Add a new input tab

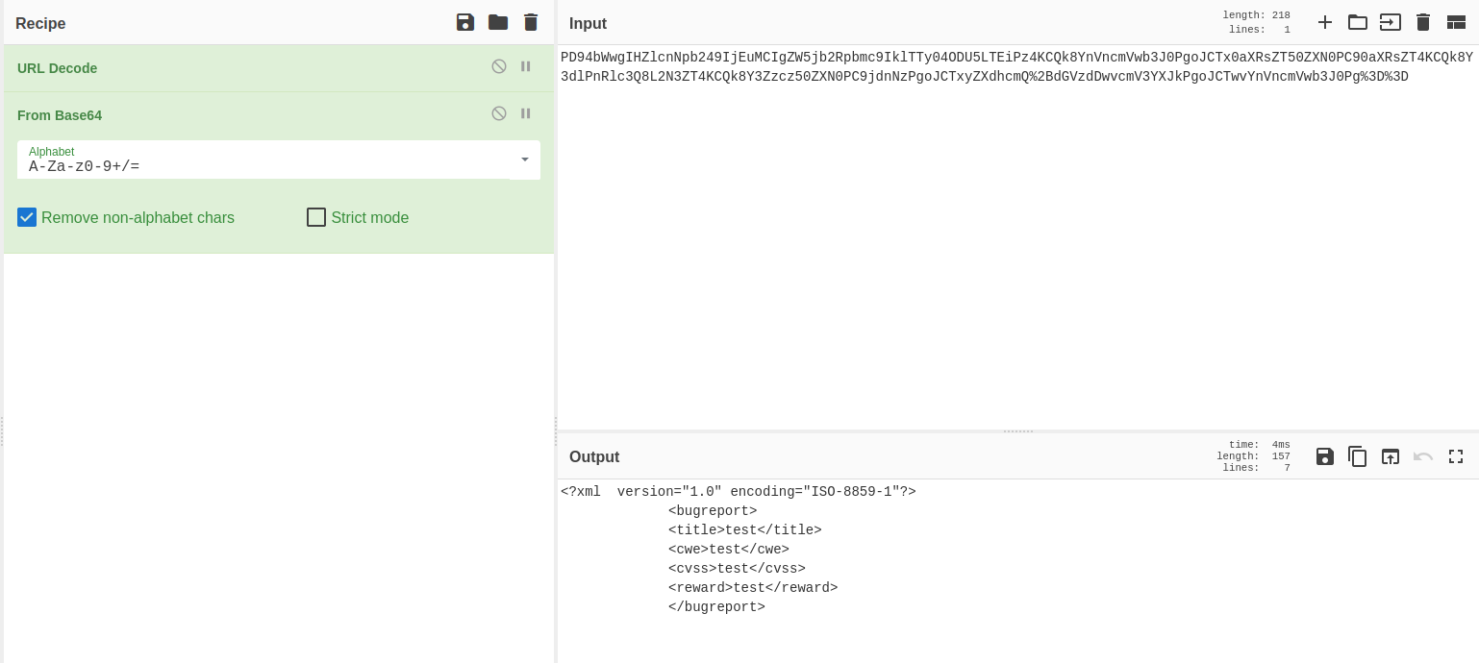[1325, 22]
